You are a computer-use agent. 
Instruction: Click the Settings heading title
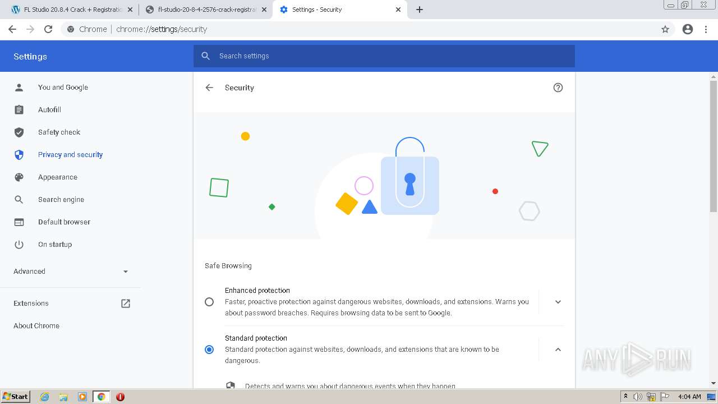30,57
